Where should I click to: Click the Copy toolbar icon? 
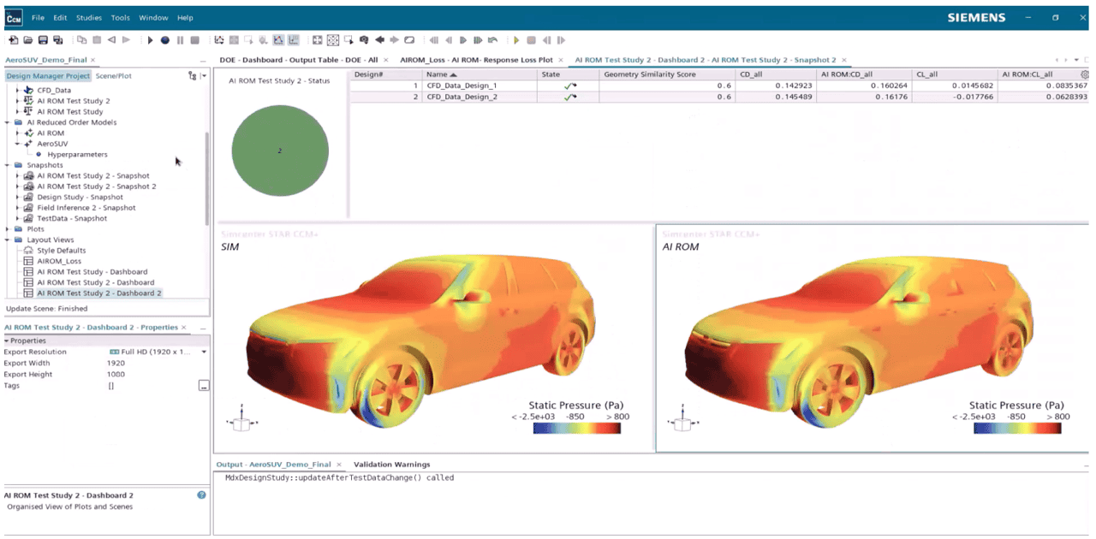pos(81,39)
